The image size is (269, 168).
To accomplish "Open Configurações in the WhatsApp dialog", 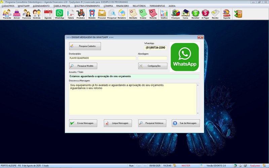I will [152, 66].
